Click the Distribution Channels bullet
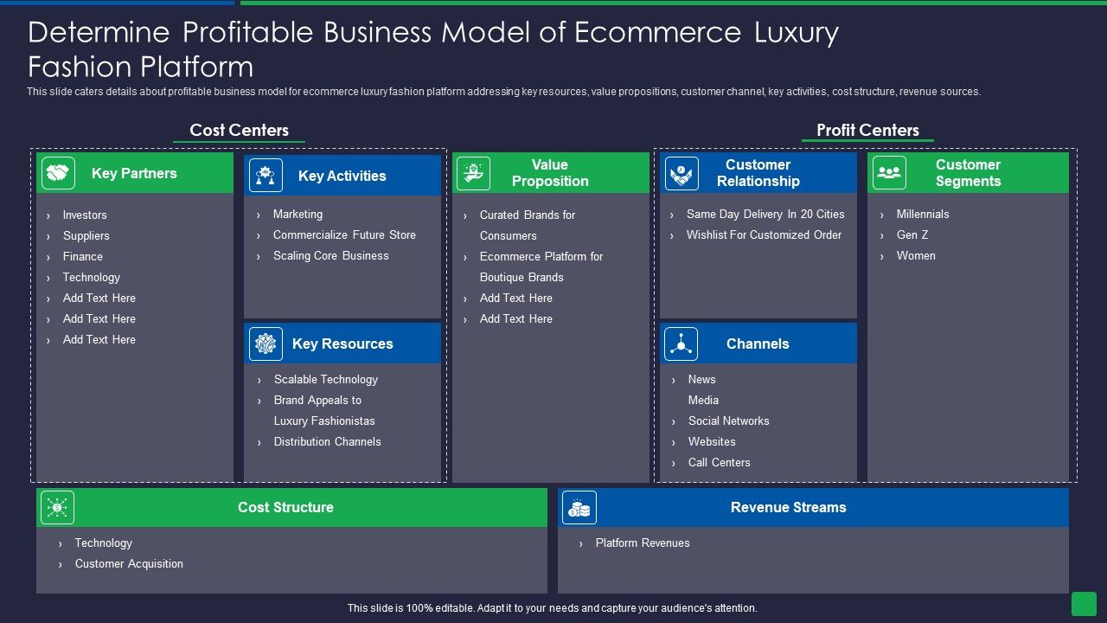Viewport: 1107px width, 623px height. pyautogui.click(x=328, y=441)
